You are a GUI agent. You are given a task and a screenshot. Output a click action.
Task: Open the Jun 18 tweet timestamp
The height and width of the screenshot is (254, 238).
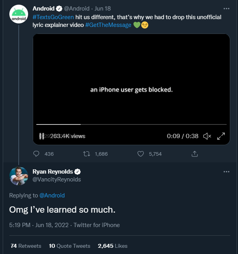click(x=103, y=9)
